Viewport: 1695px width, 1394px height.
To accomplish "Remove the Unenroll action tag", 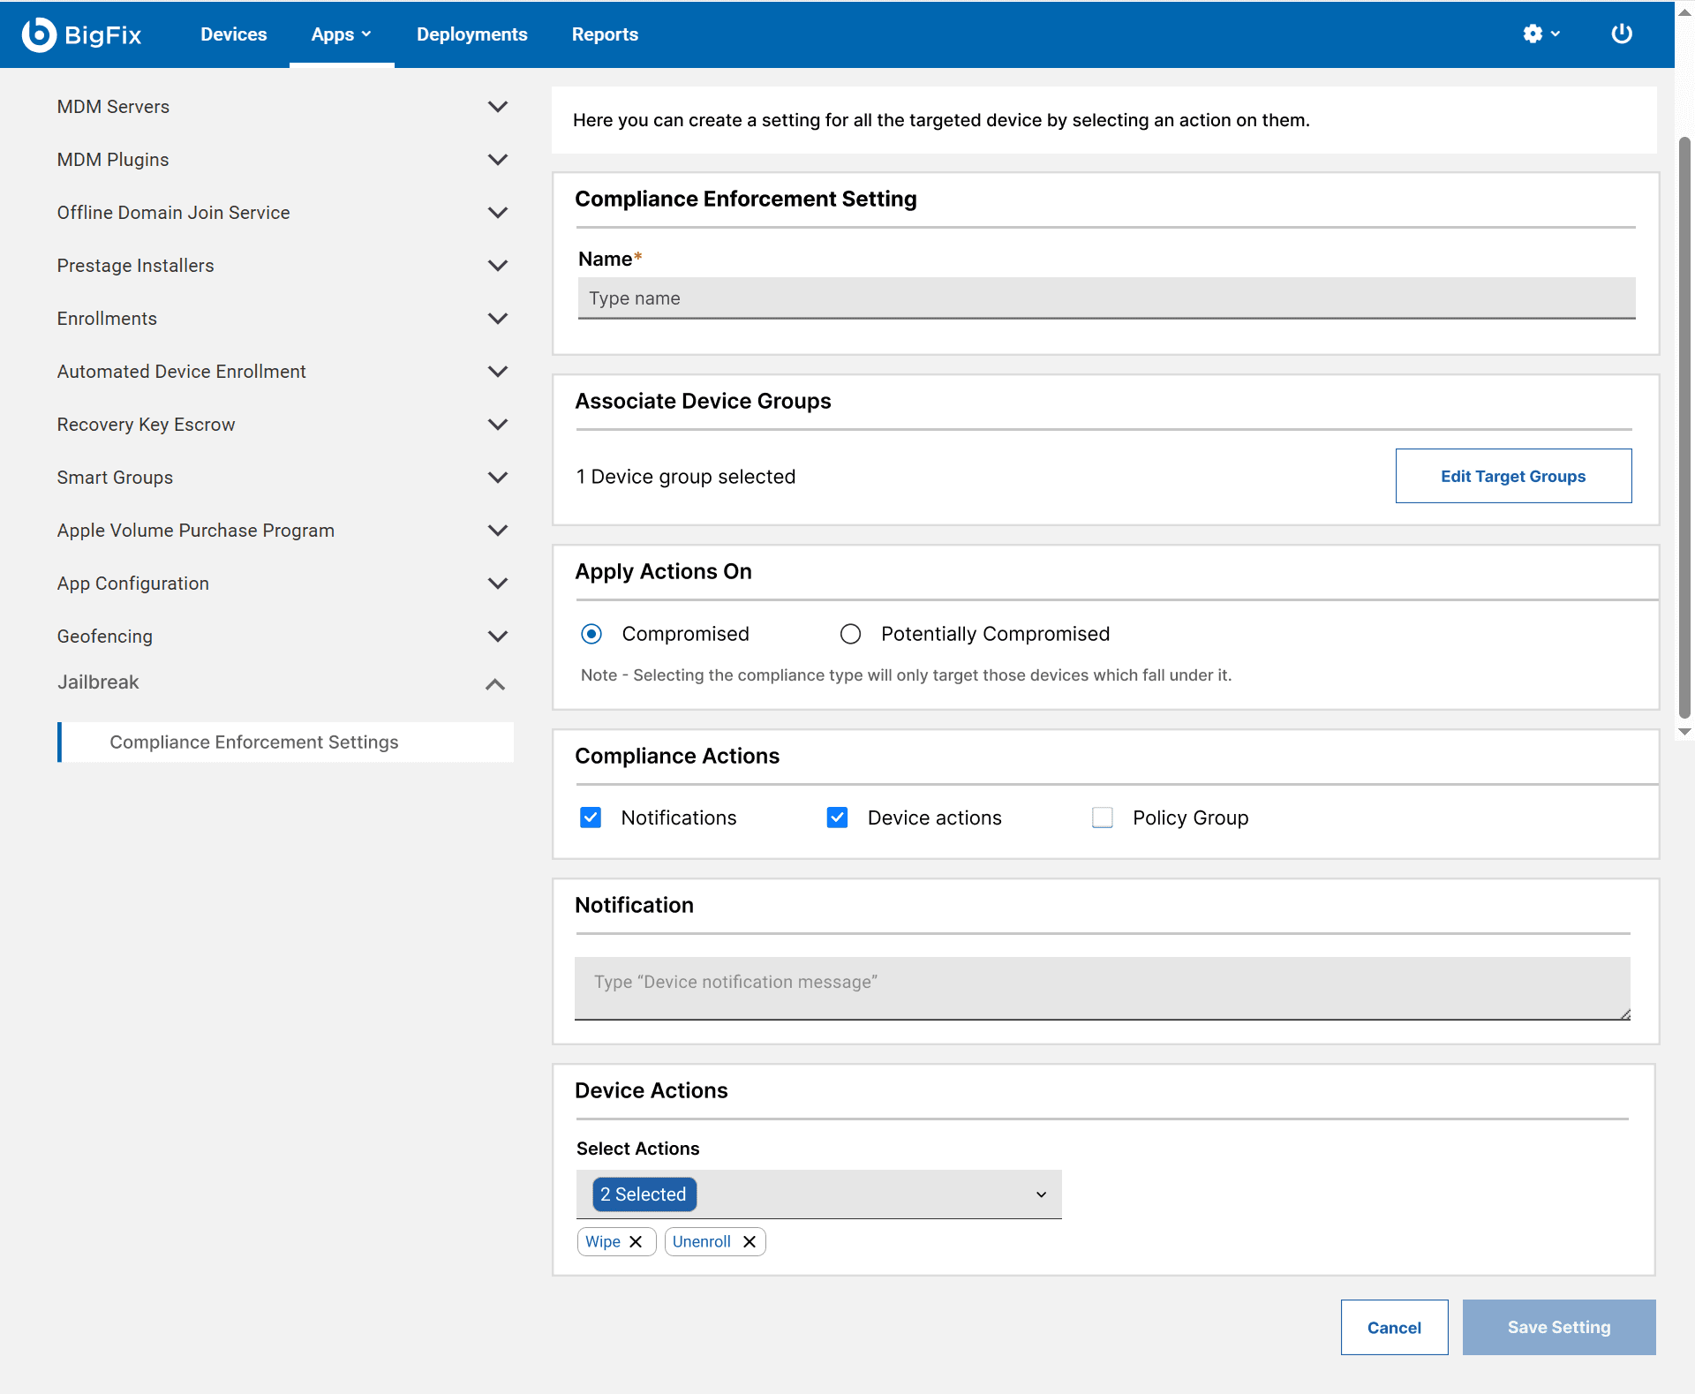I will tap(750, 1241).
